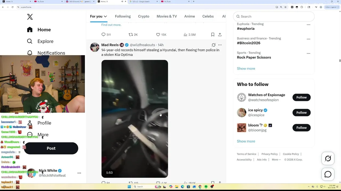The image size is (341, 191).
Task: Click Grok explain icon on Mad Reels post
Action: (x=213, y=45)
